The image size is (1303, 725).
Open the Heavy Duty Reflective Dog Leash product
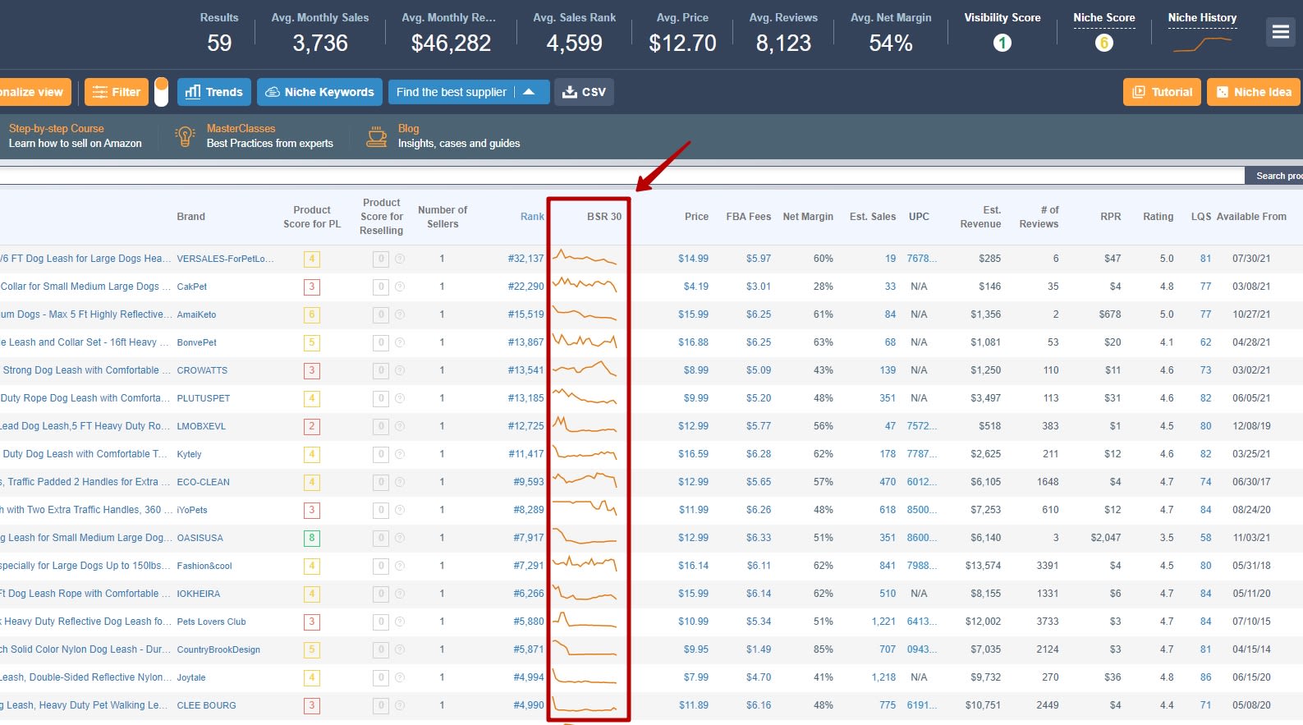(85, 622)
